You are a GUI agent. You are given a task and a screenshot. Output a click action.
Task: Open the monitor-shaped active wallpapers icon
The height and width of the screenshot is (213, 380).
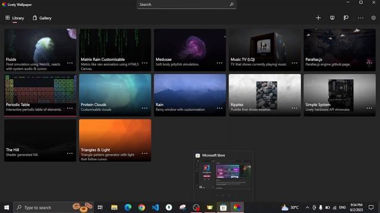click(x=332, y=18)
